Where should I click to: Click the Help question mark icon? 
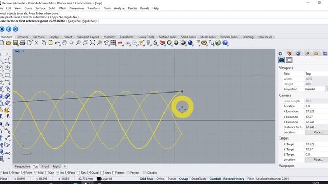click(x=225, y=43)
